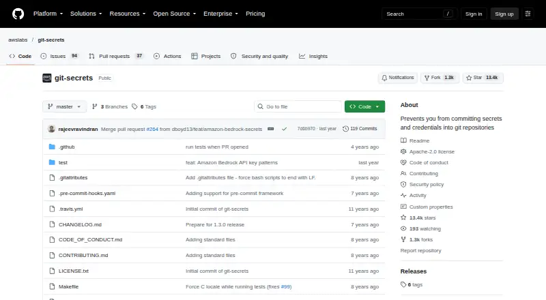Open the LICENSE.txt file
This screenshot has height=300, width=546.
[74, 271]
